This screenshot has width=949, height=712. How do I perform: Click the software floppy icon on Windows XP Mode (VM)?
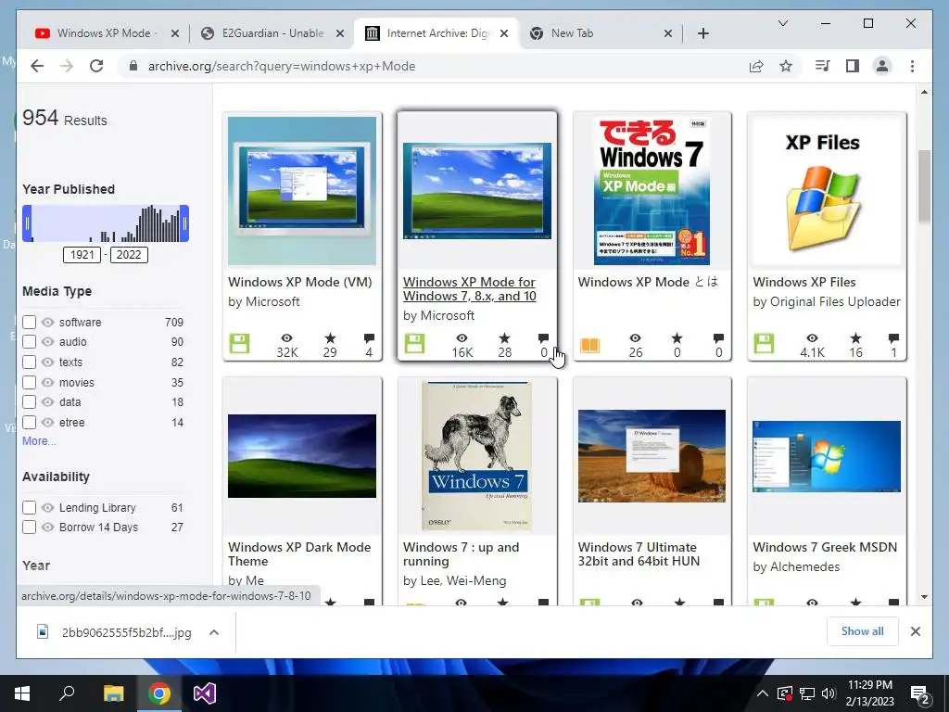239,344
